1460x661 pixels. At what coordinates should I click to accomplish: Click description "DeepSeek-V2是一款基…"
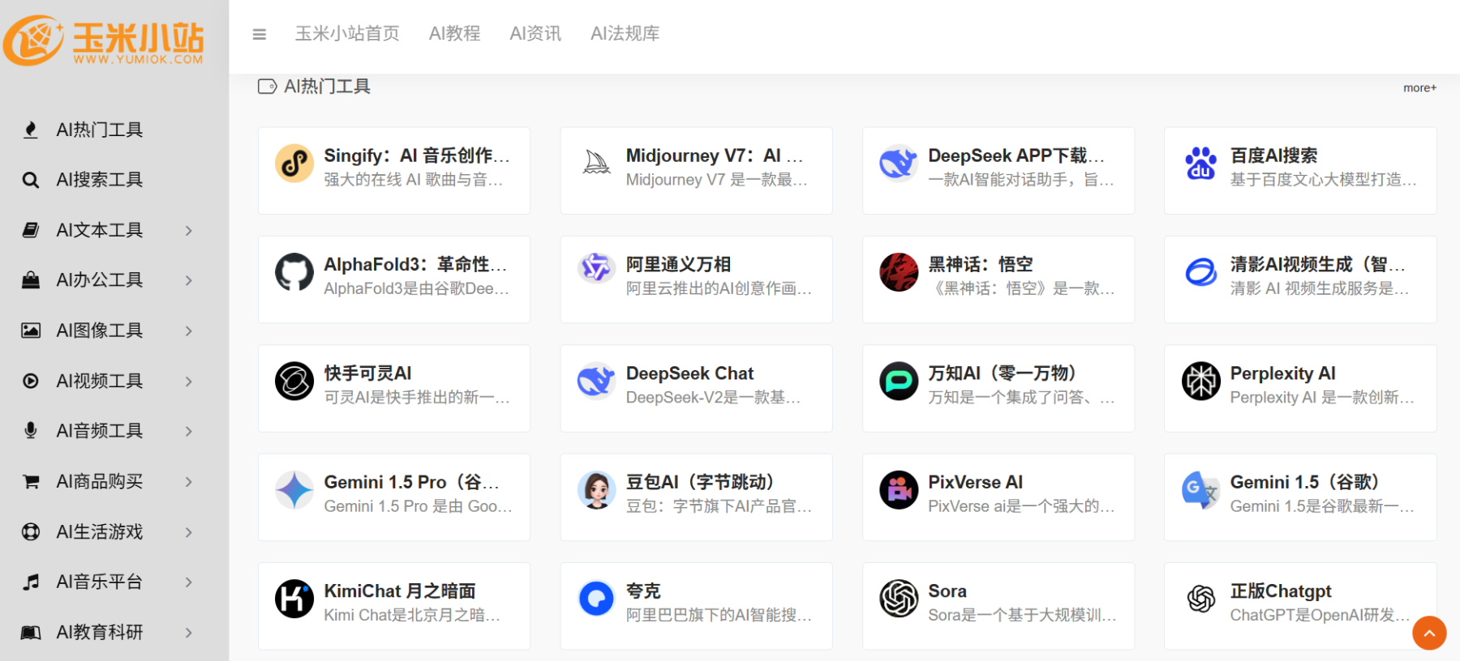pyautogui.click(x=713, y=397)
